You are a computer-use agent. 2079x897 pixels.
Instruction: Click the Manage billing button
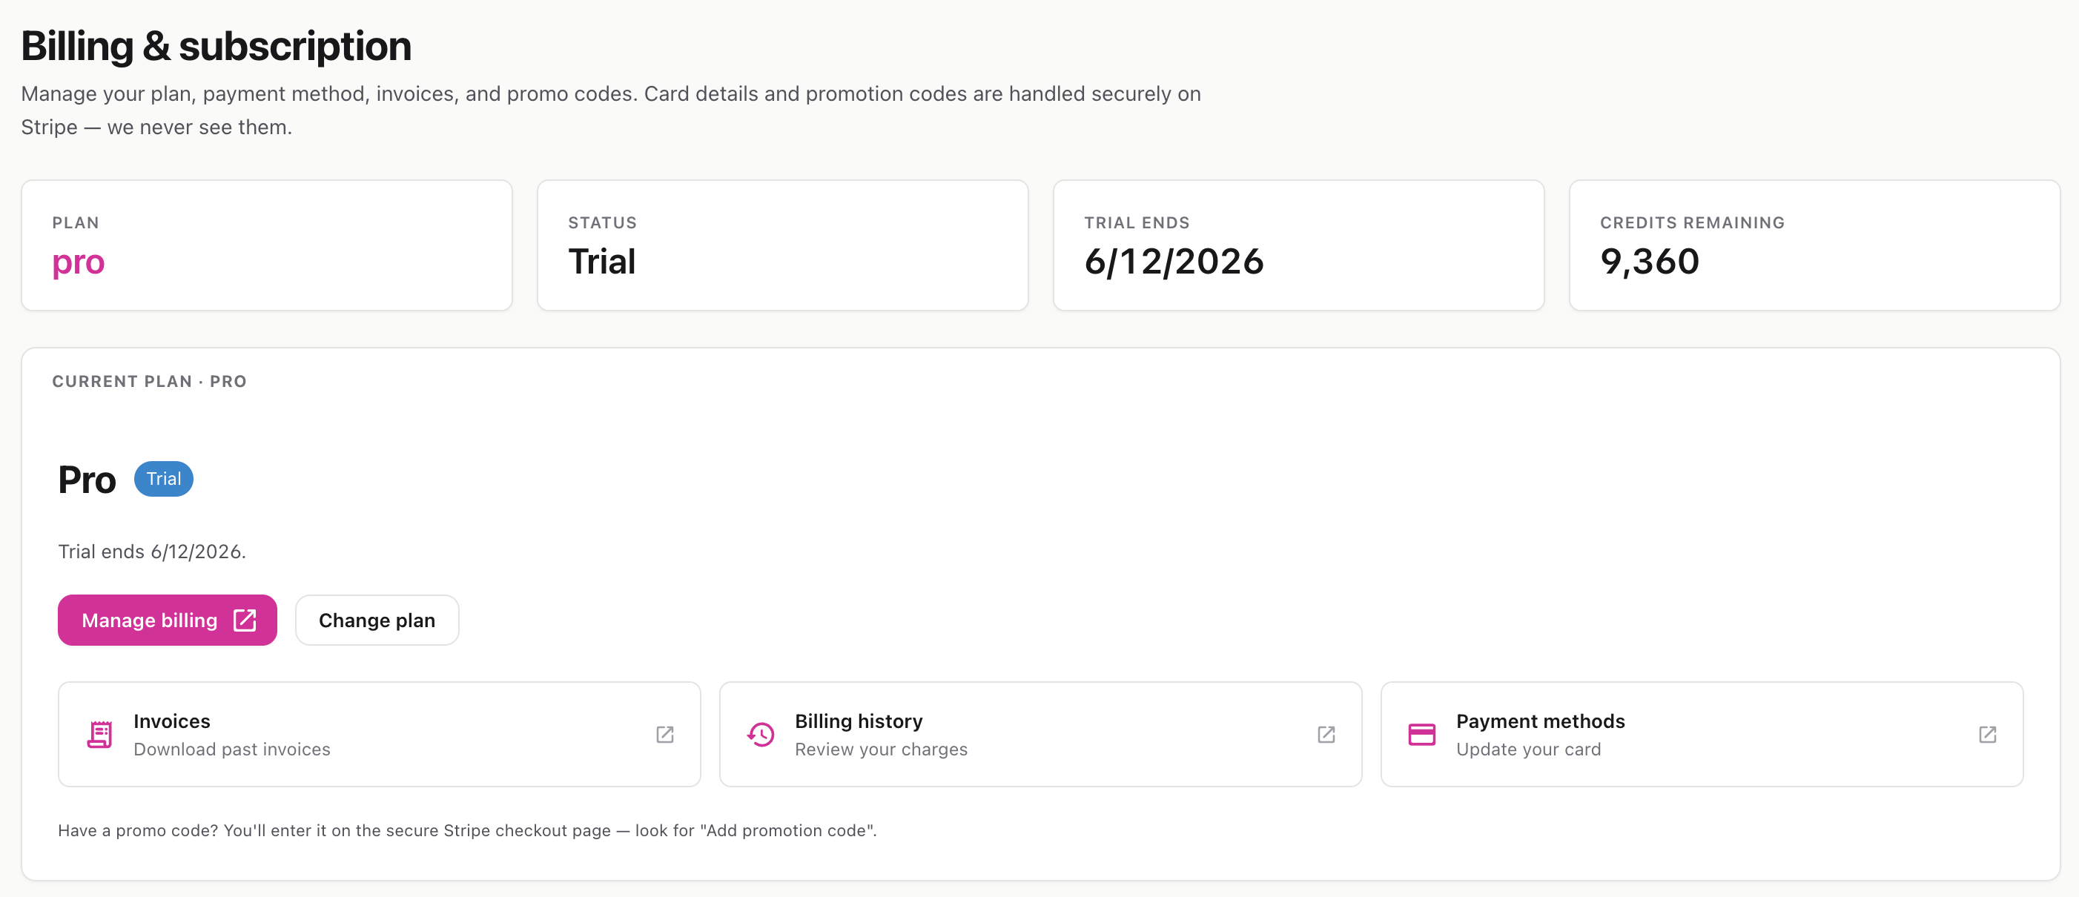click(x=167, y=620)
